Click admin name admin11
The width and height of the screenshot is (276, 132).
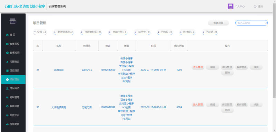[x=87, y=70]
